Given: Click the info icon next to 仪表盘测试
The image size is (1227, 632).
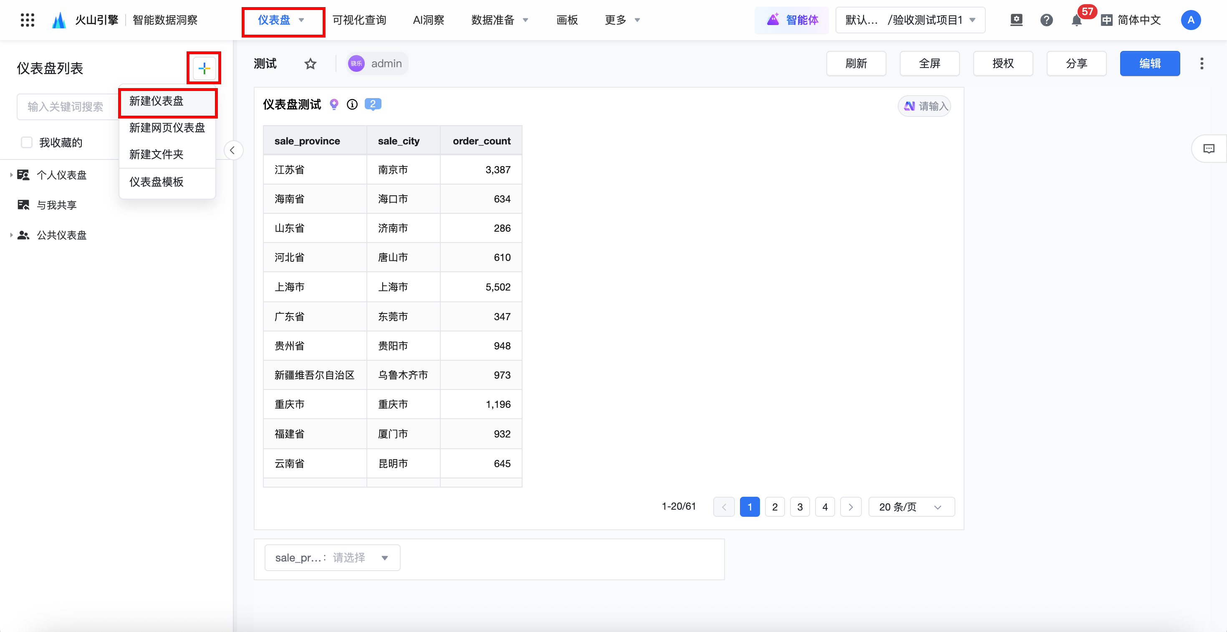Looking at the screenshot, I should pos(352,104).
